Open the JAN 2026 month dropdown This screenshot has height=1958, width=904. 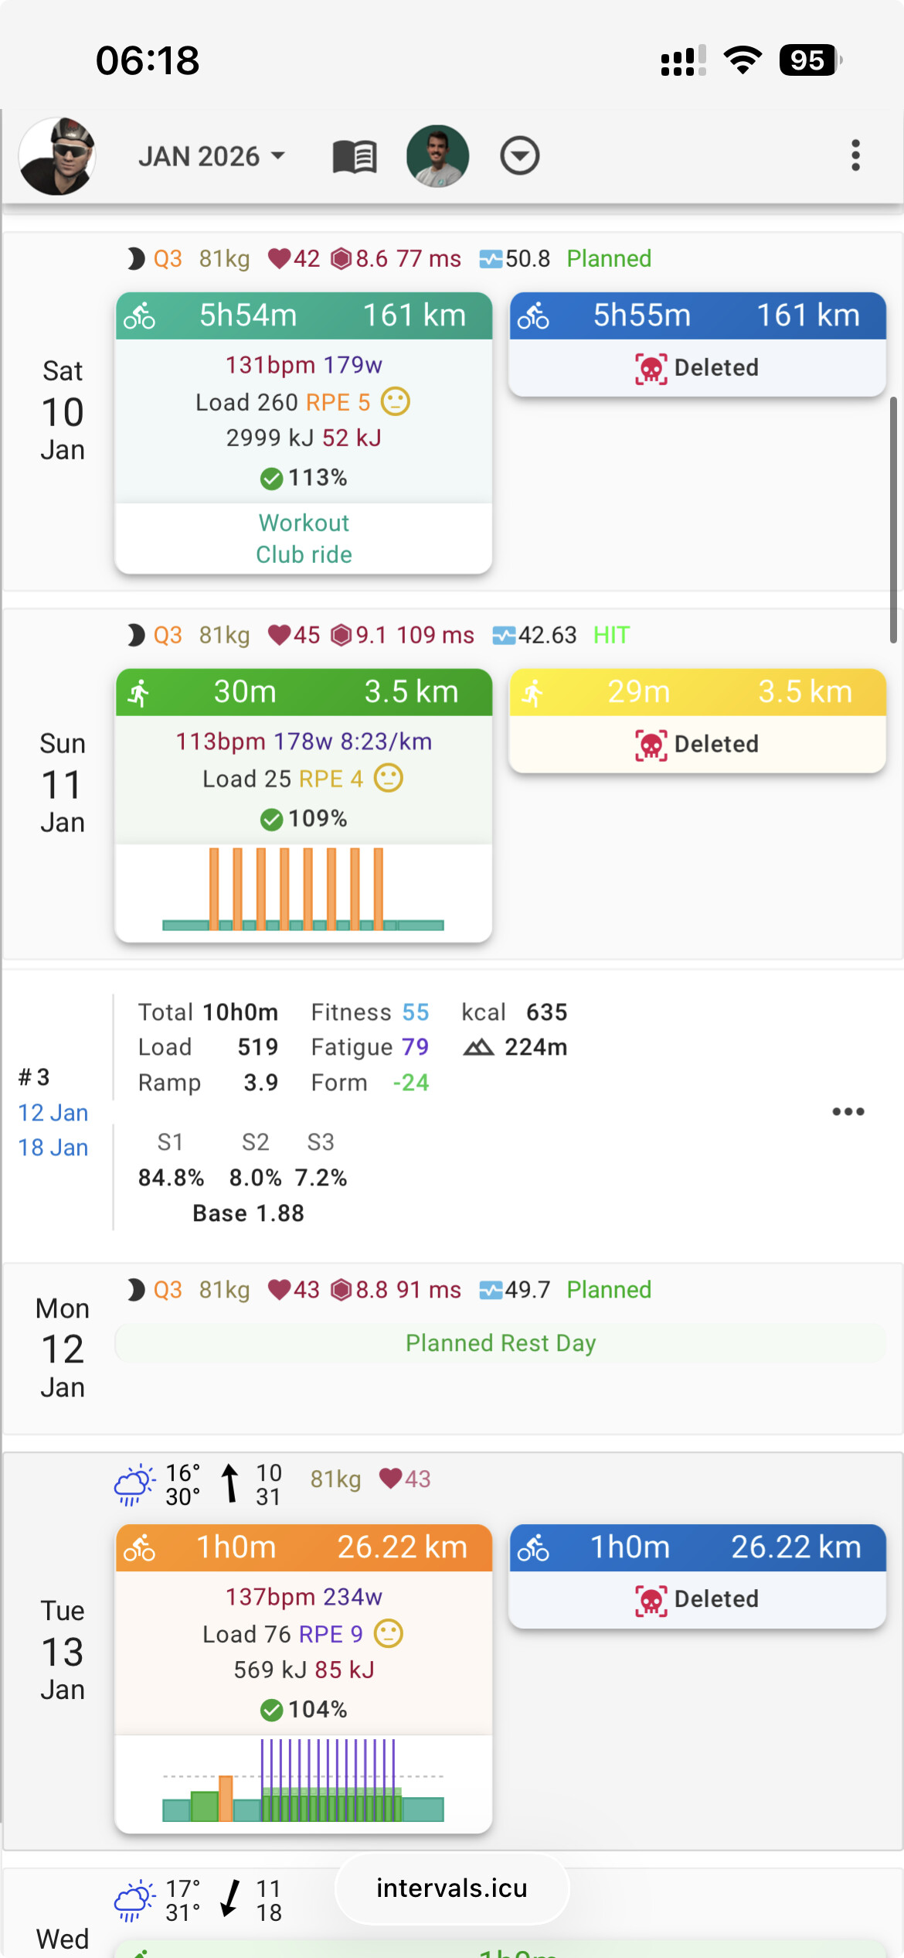click(211, 157)
